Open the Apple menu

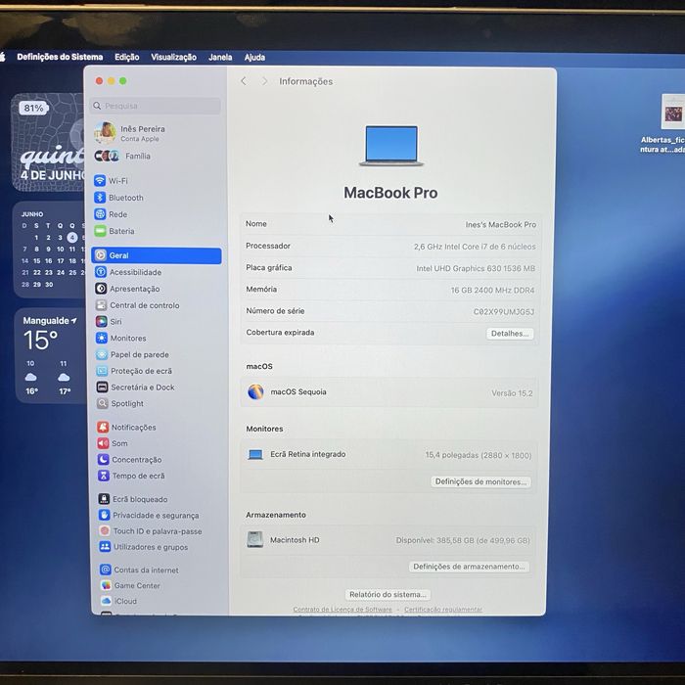(2, 57)
